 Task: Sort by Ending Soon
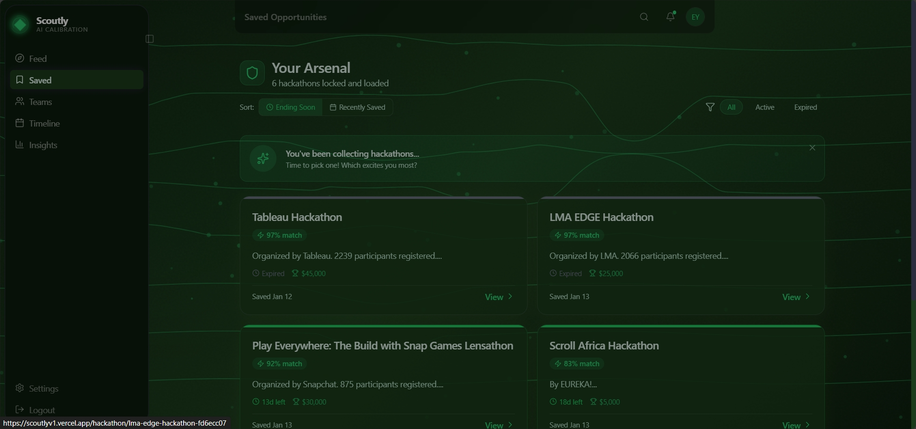[x=291, y=107]
